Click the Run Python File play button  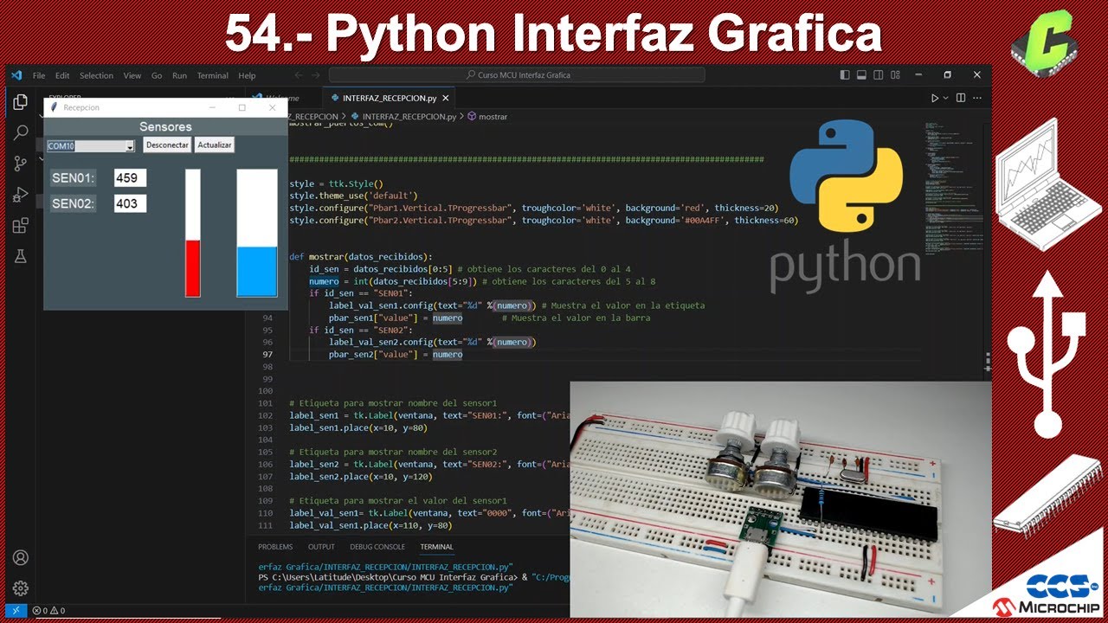[x=935, y=98]
